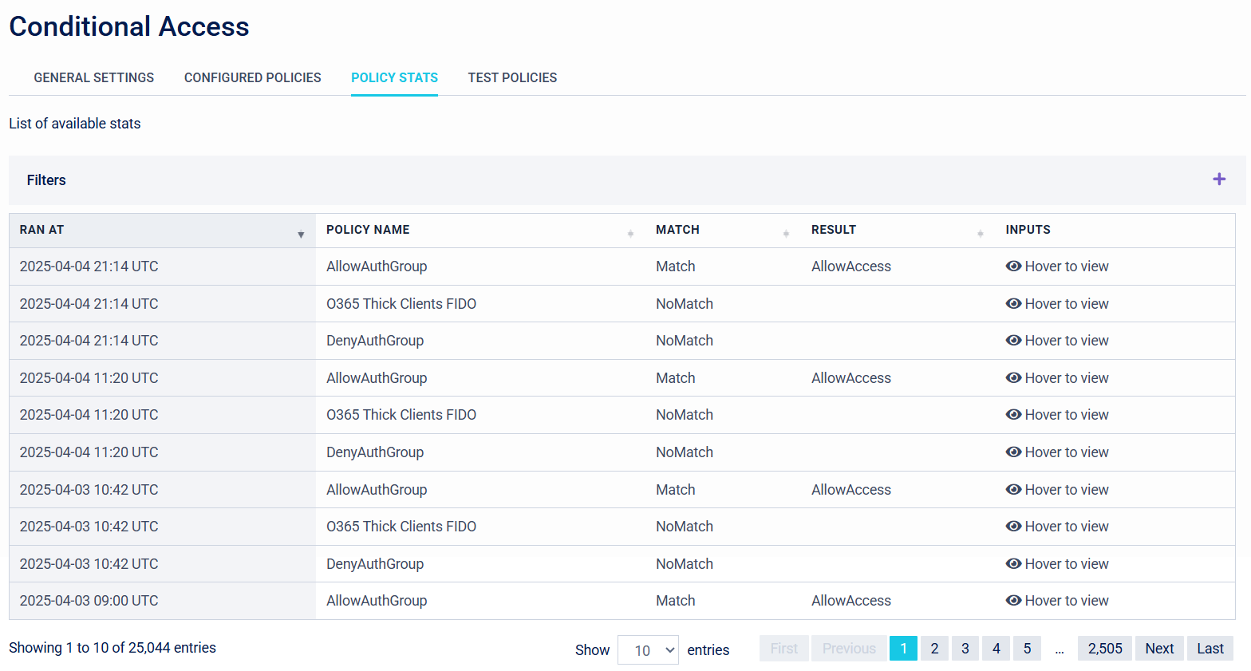1251x671 pixels.
Task: Sort by Match column sort icon
Action: 786,234
